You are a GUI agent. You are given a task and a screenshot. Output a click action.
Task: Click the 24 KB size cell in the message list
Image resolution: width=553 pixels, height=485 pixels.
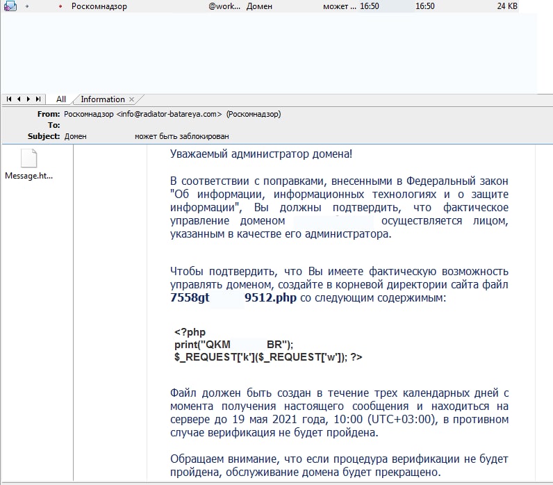tap(506, 6)
